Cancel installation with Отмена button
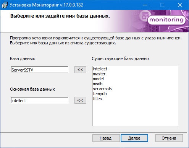189x148 pixels. [x=169, y=138]
